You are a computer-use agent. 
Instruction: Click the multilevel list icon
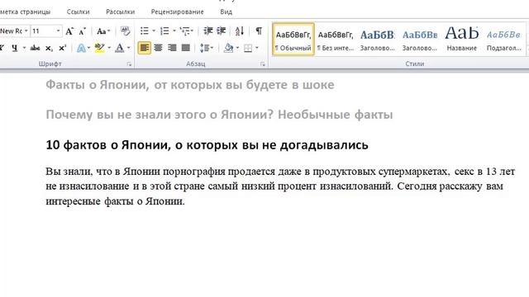coord(184,31)
